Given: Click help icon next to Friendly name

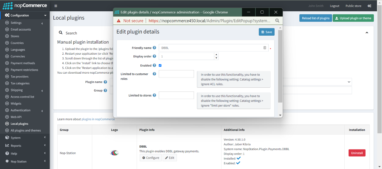Looking at the screenshot, I should pos(154,48).
